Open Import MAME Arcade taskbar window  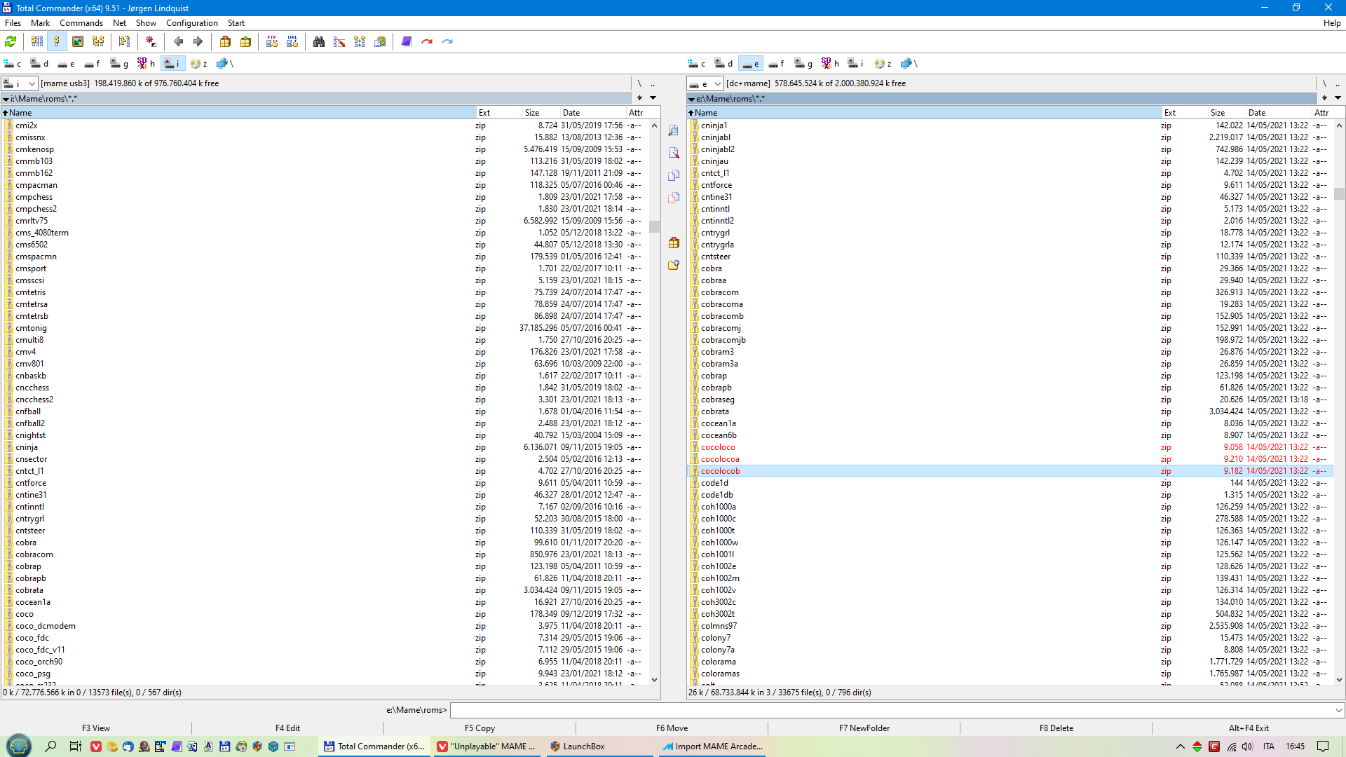click(712, 746)
